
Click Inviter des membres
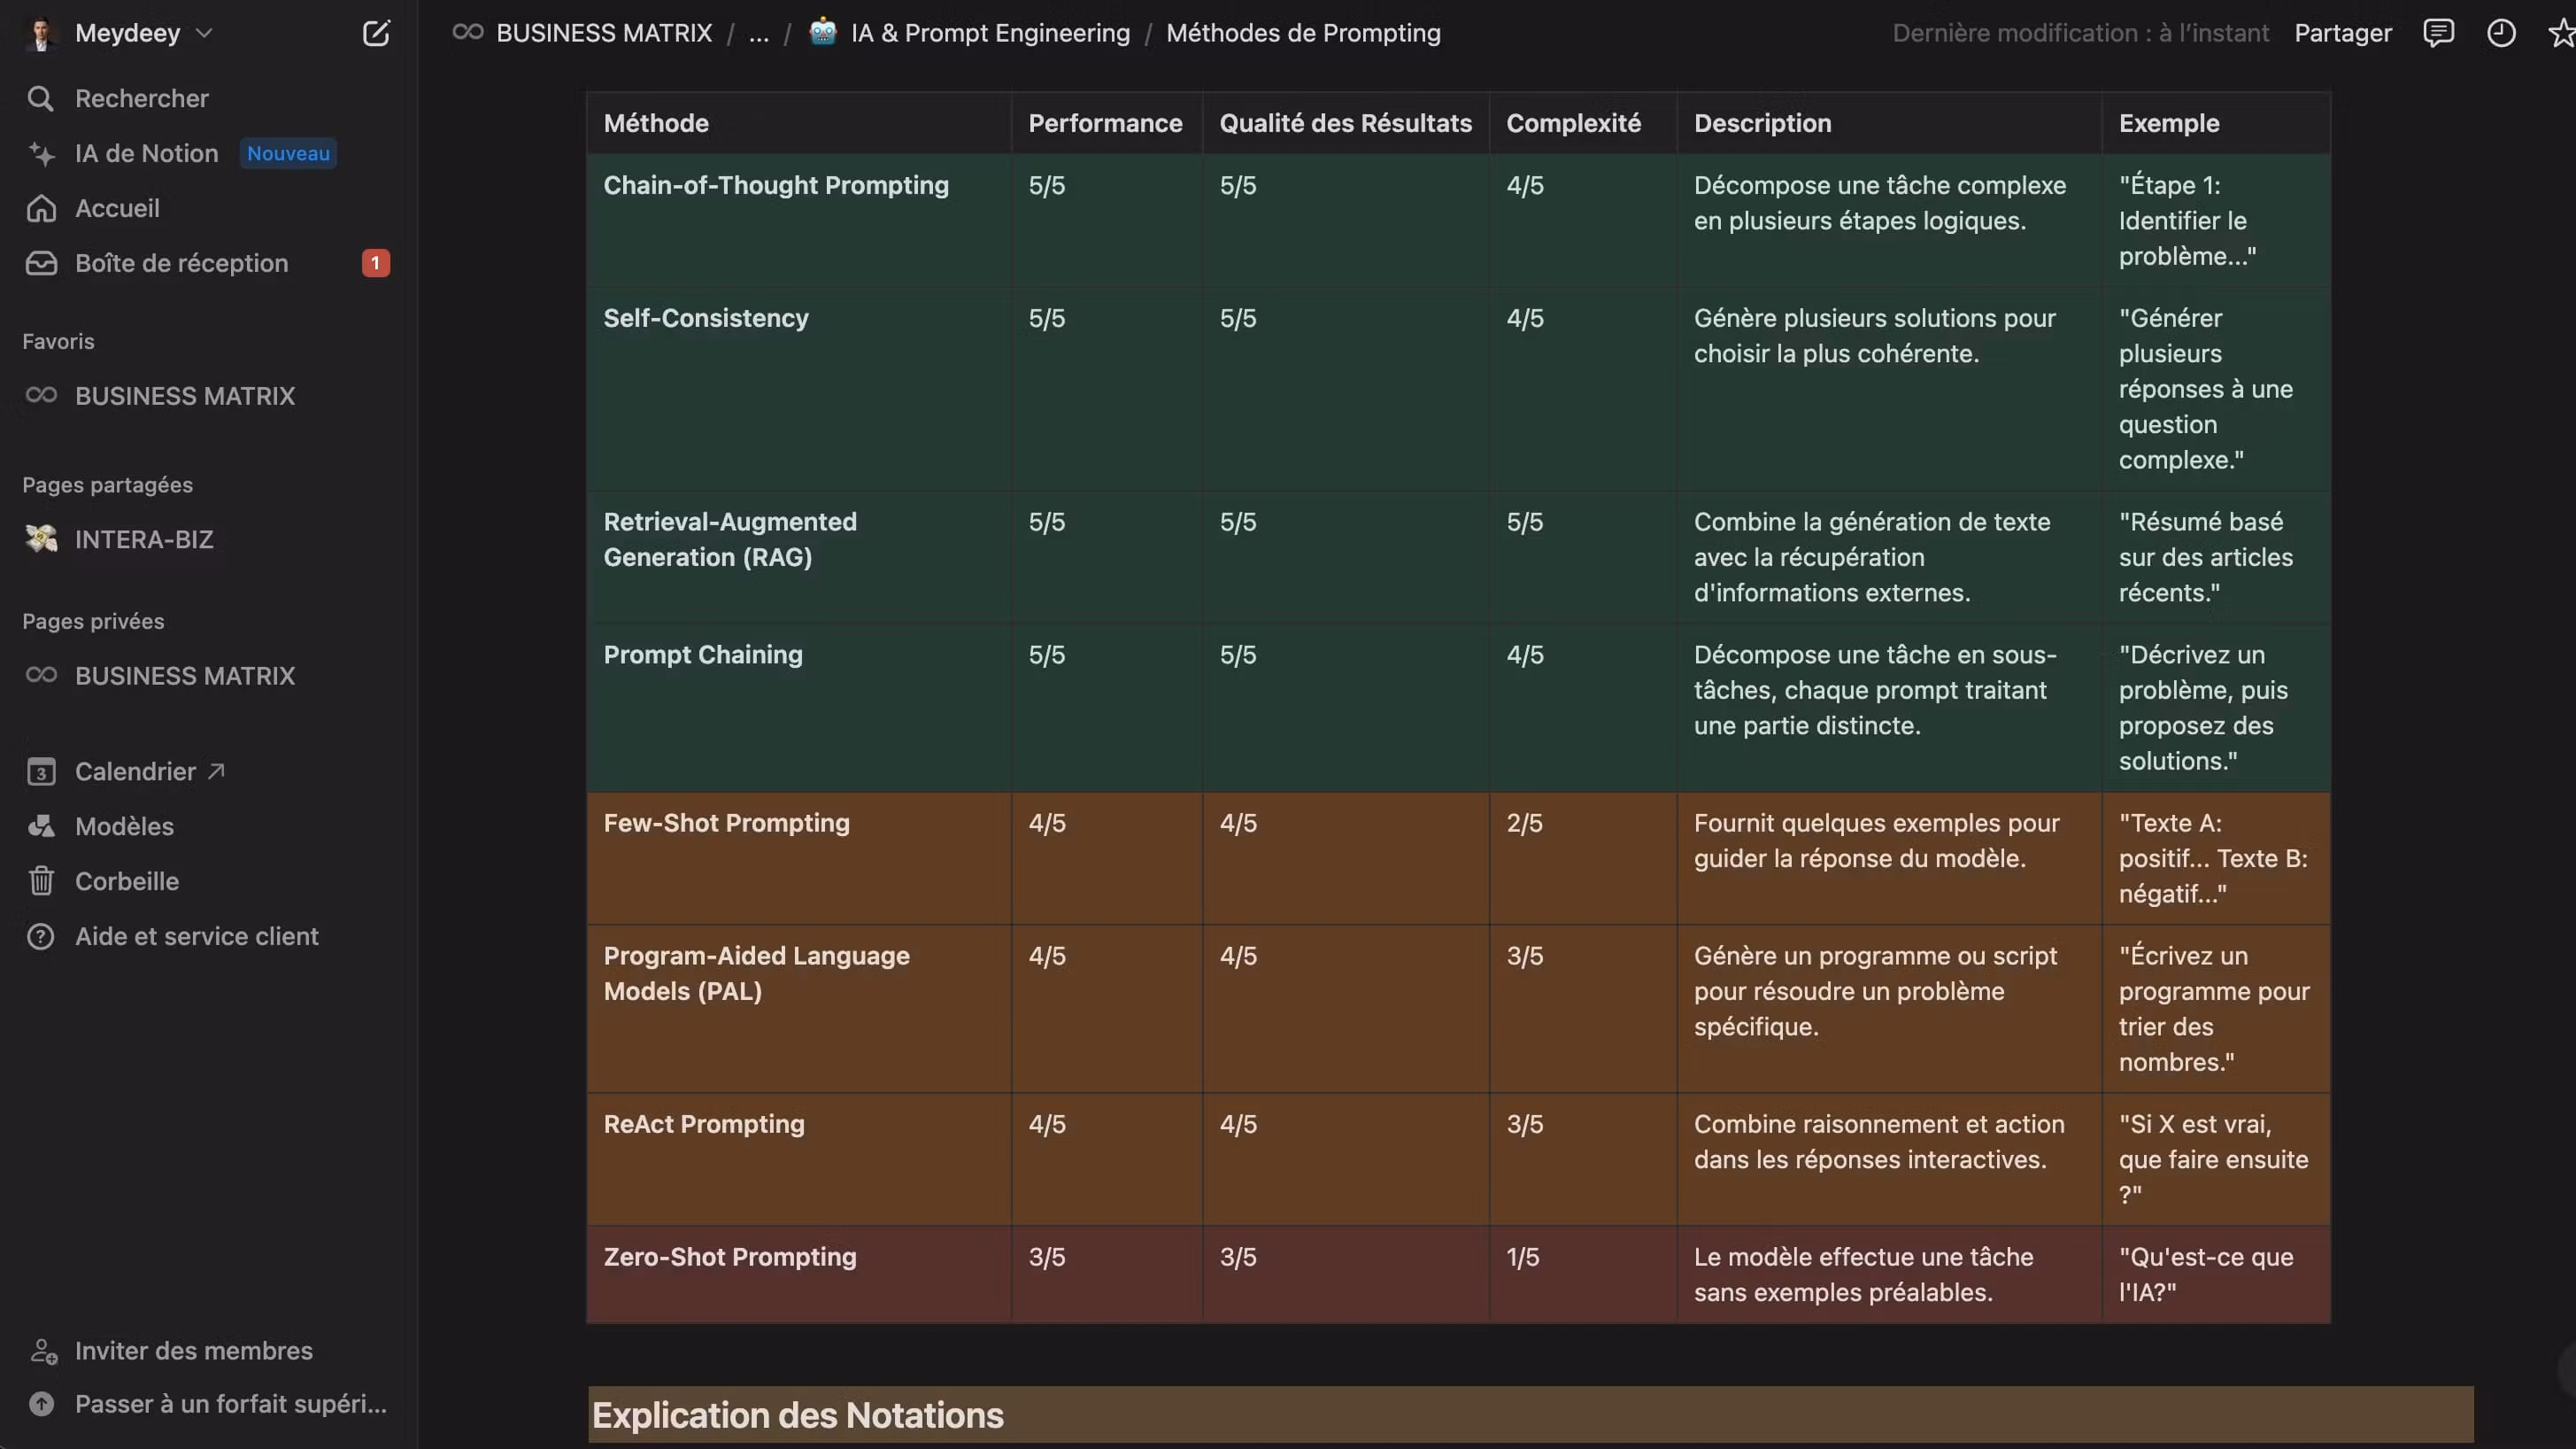tap(193, 1350)
